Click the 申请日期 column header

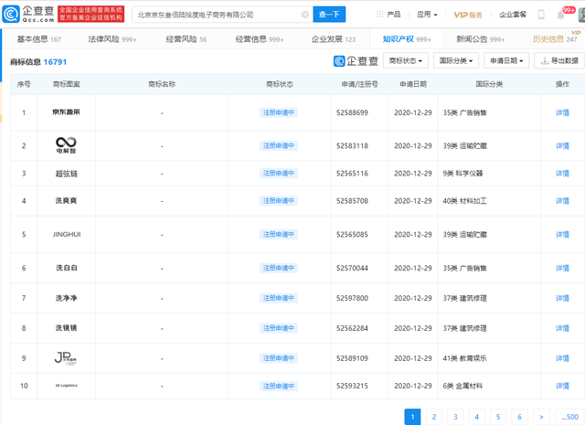click(413, 84)
